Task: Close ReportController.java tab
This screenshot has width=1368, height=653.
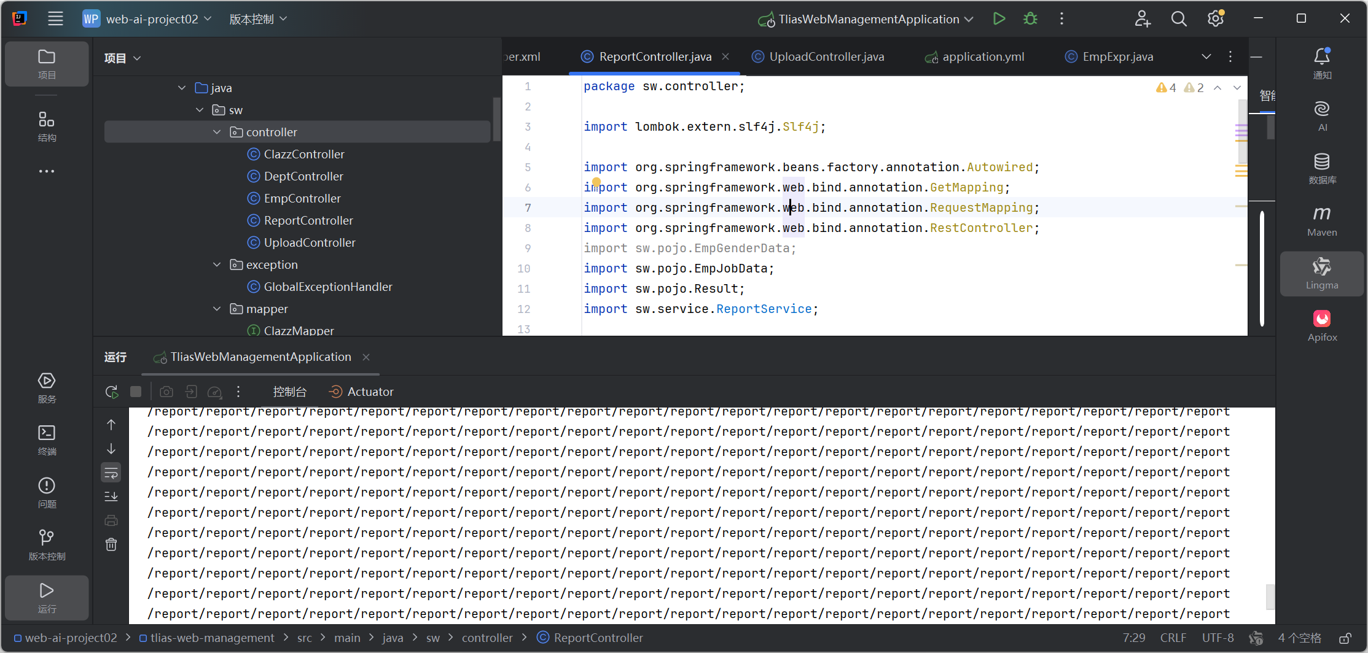Action: (x=725, y=56)
